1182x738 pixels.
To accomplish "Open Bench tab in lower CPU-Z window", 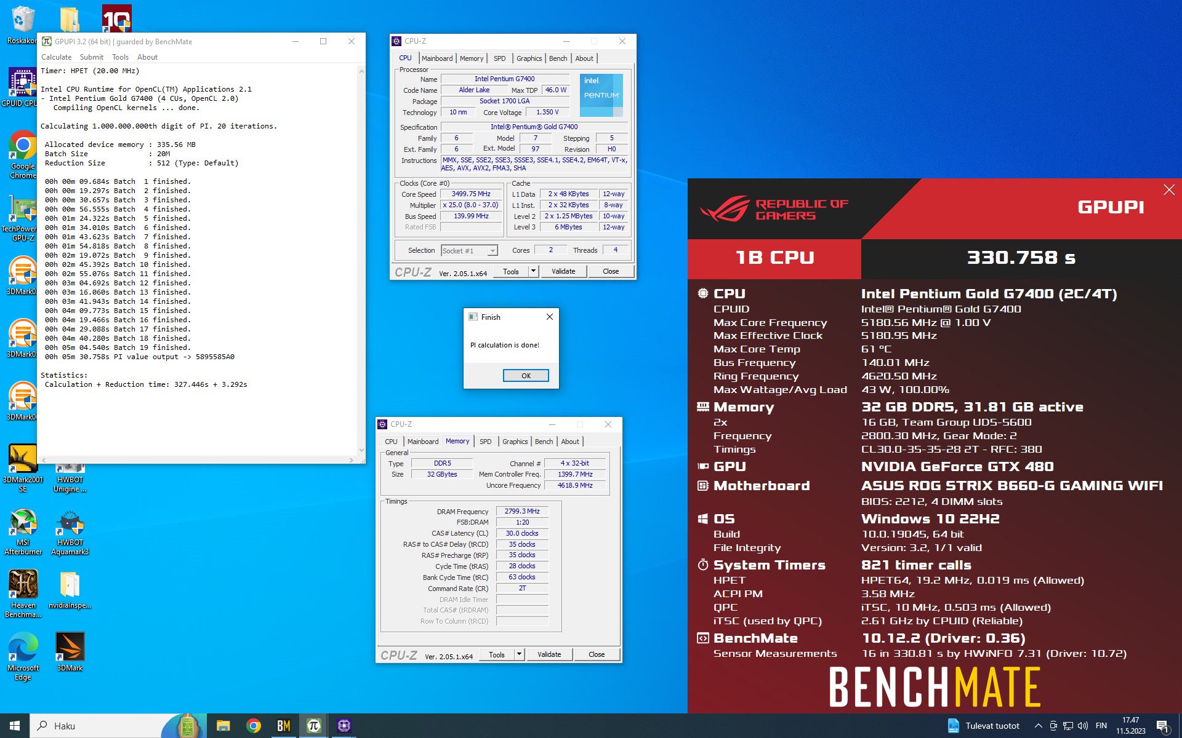I will click(544, 442).
